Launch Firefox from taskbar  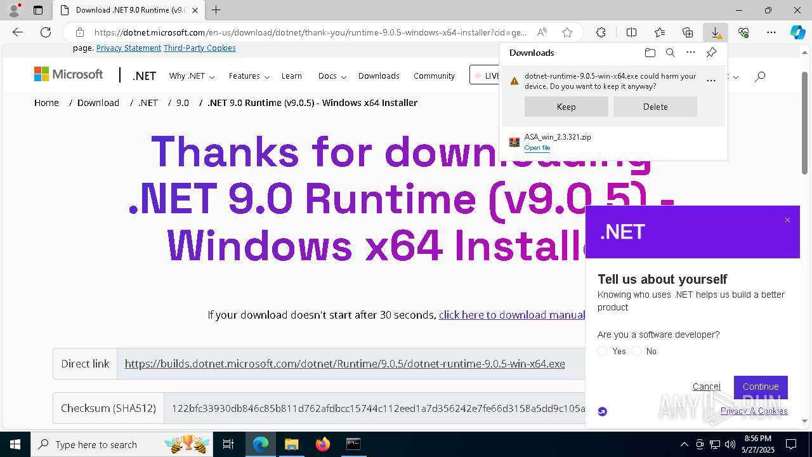323,444
